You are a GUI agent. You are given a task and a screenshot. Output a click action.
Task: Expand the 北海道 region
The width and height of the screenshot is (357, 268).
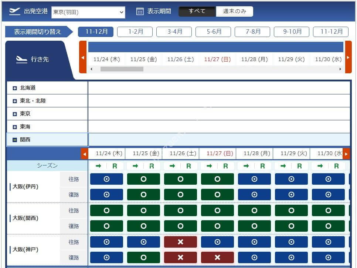[15, 88]
